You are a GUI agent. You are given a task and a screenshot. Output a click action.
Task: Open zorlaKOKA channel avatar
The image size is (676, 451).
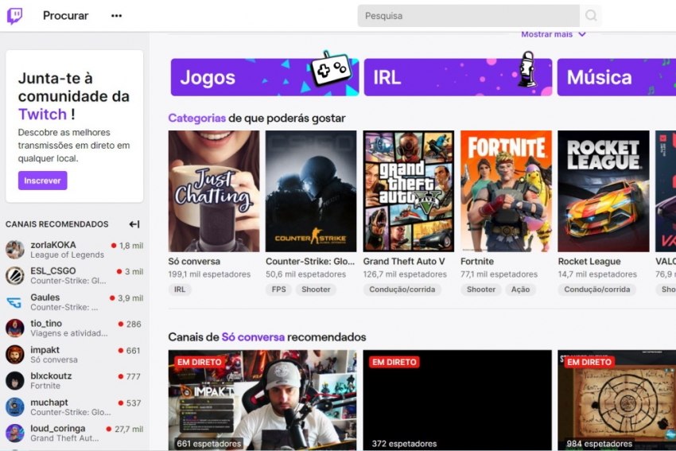click(14, 250)
